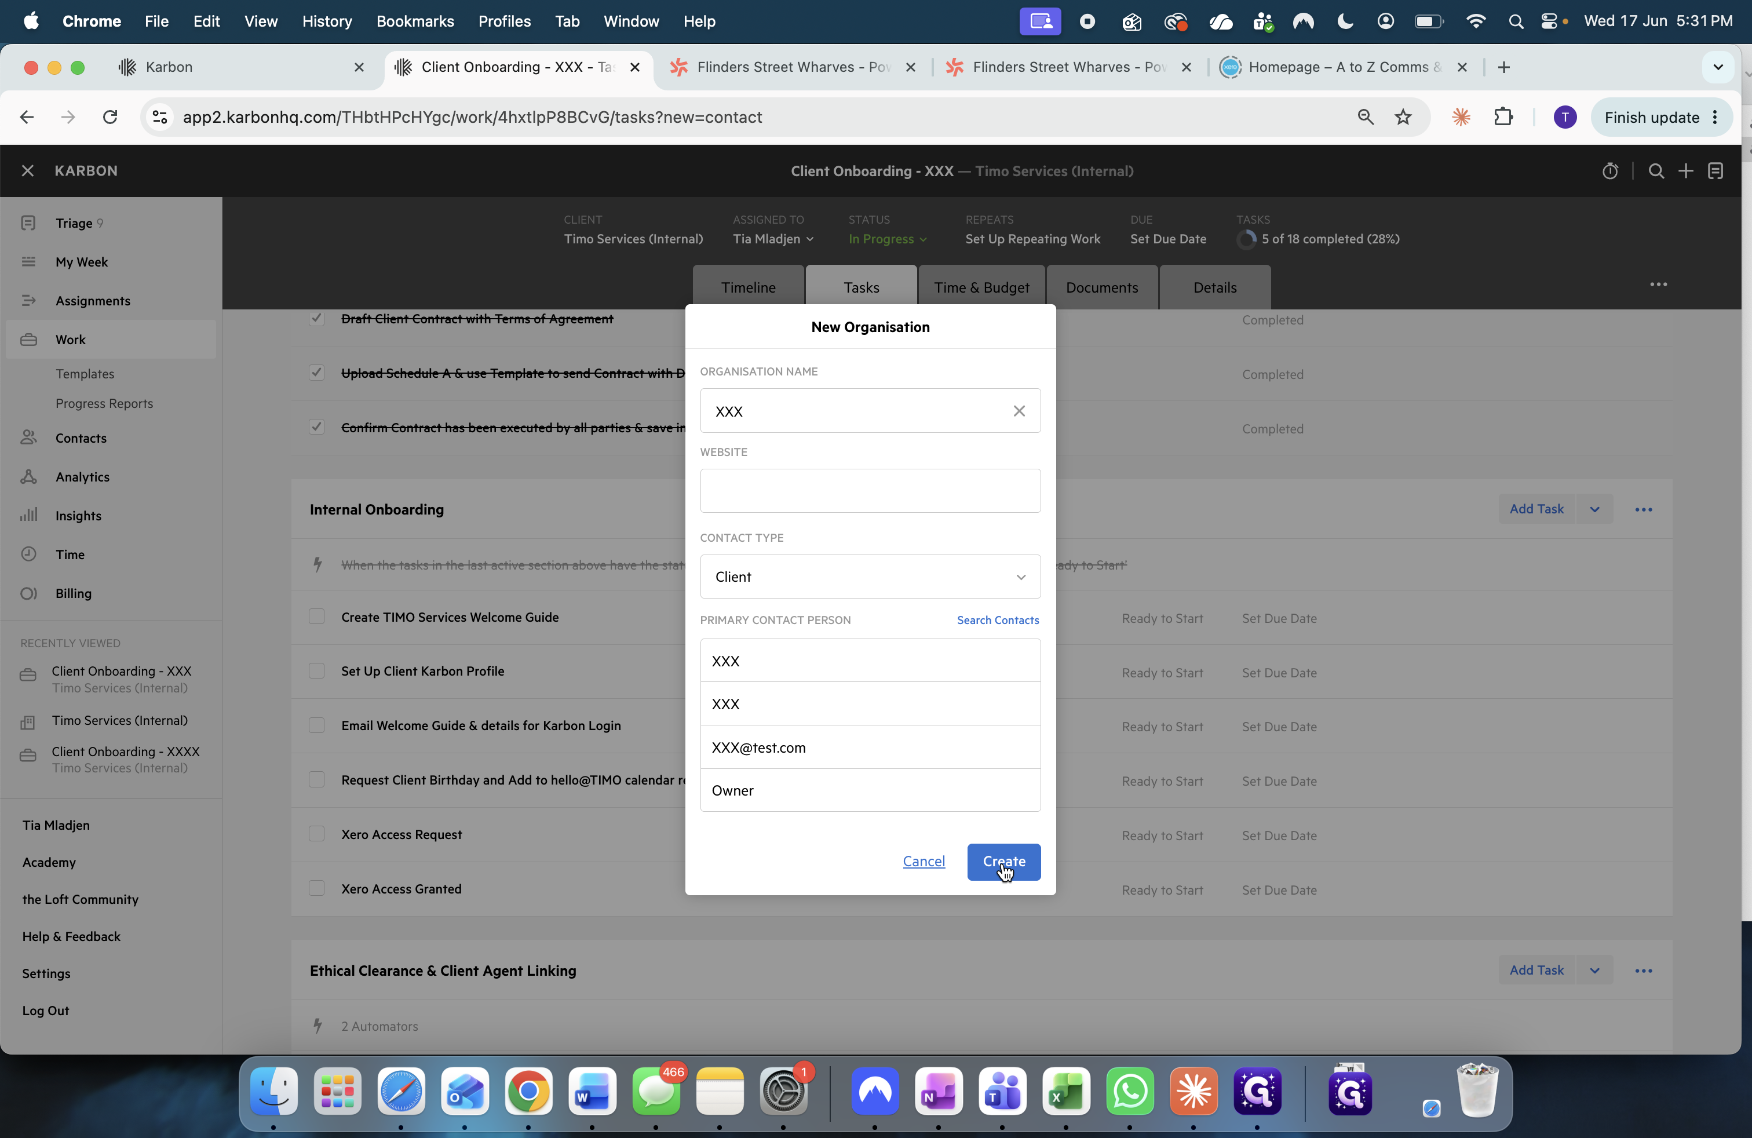1752x1138 pixels.
Task: Open Analytics in the sidebar
Action: [x=82, y=477]
